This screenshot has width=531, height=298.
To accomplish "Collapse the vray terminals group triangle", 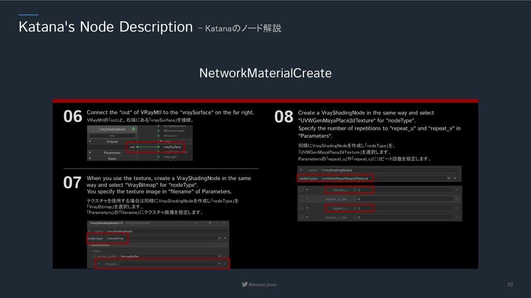I will (x=161, y=141).
